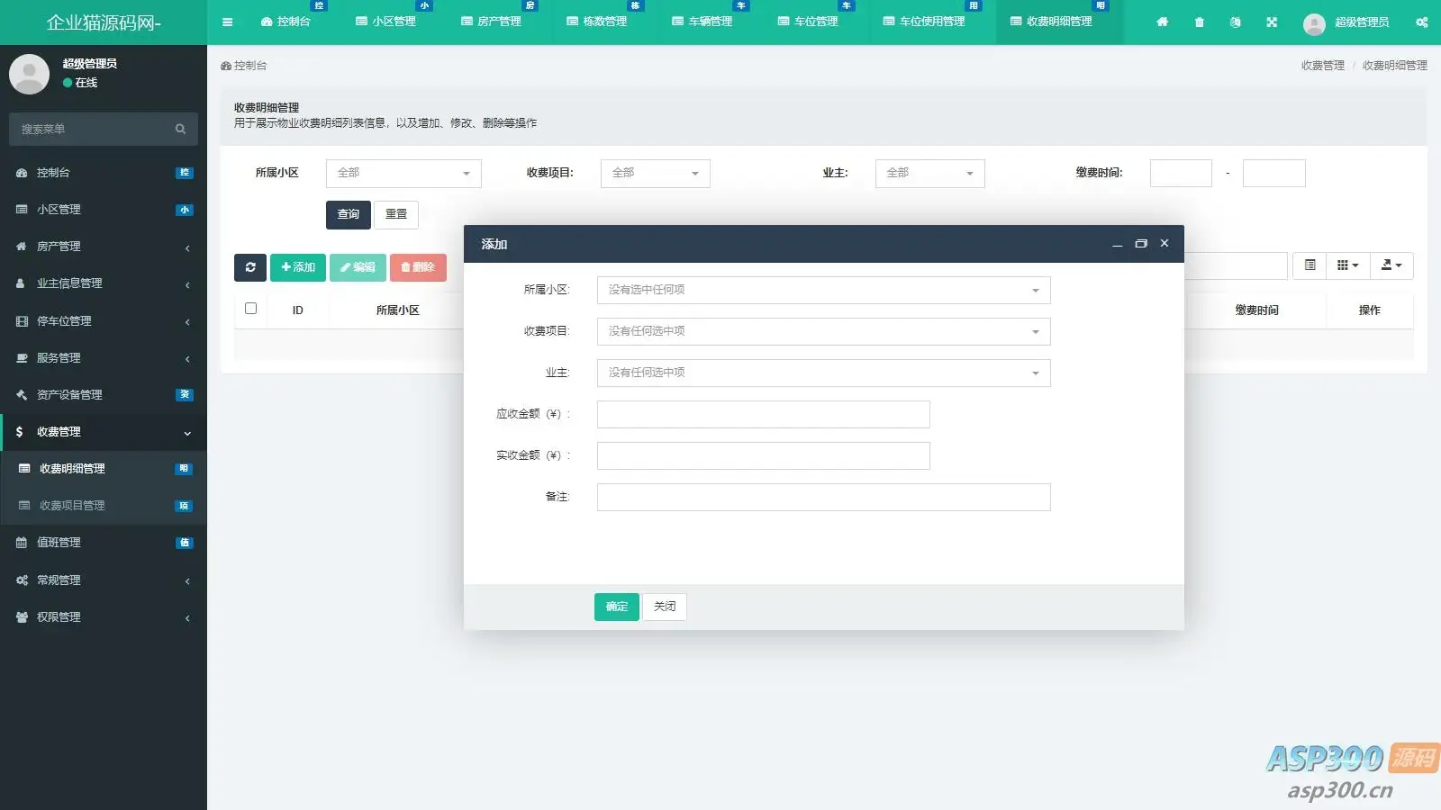Viewport: 1441px width, 810px height.
Task: Click the green 添加 button
Action: [298, 267]
